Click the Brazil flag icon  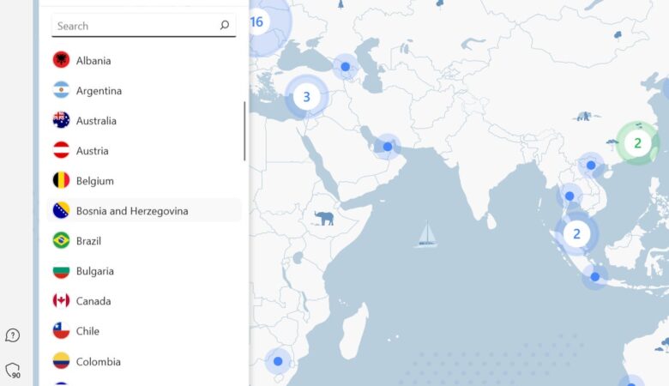pyautogui.click(x=61, y=241)
